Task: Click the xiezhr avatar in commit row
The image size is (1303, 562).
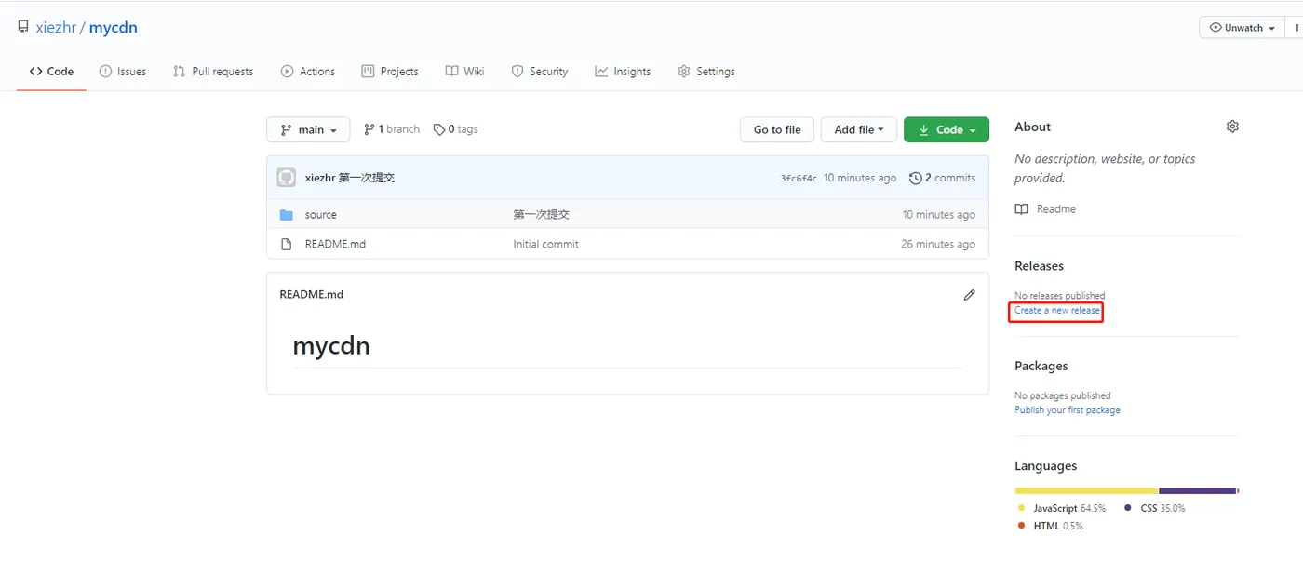Action: pyautogui.click(x=287, y=178)
